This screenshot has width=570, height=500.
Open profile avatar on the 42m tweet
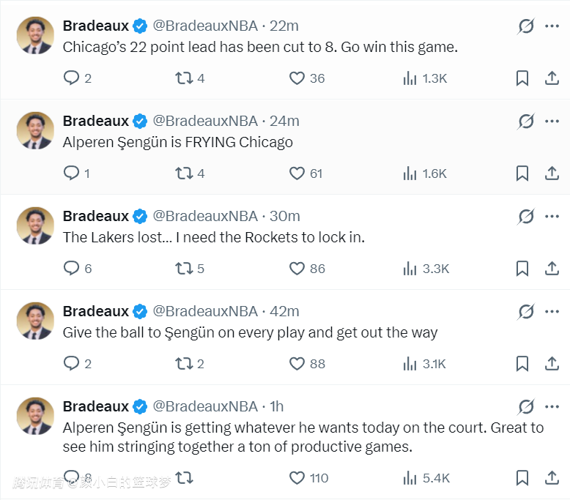tap(35, 320)
